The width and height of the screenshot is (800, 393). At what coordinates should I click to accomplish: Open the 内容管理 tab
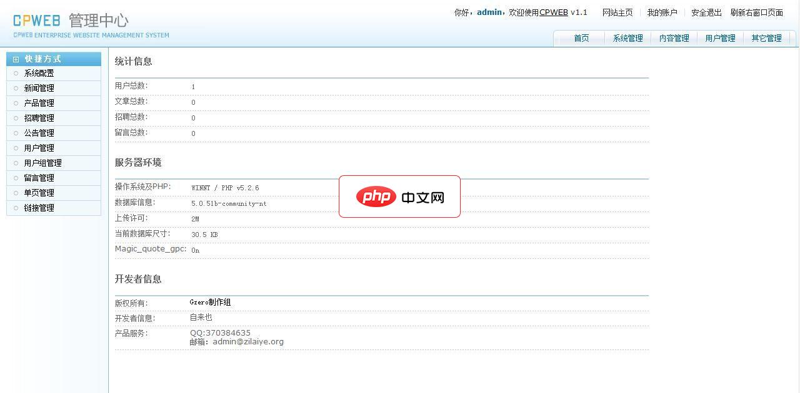point(674,38)
